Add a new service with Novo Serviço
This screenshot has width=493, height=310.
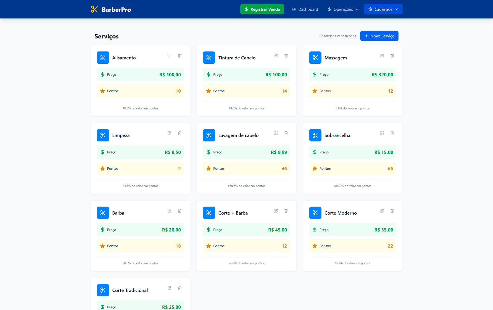tap(379, 36)
